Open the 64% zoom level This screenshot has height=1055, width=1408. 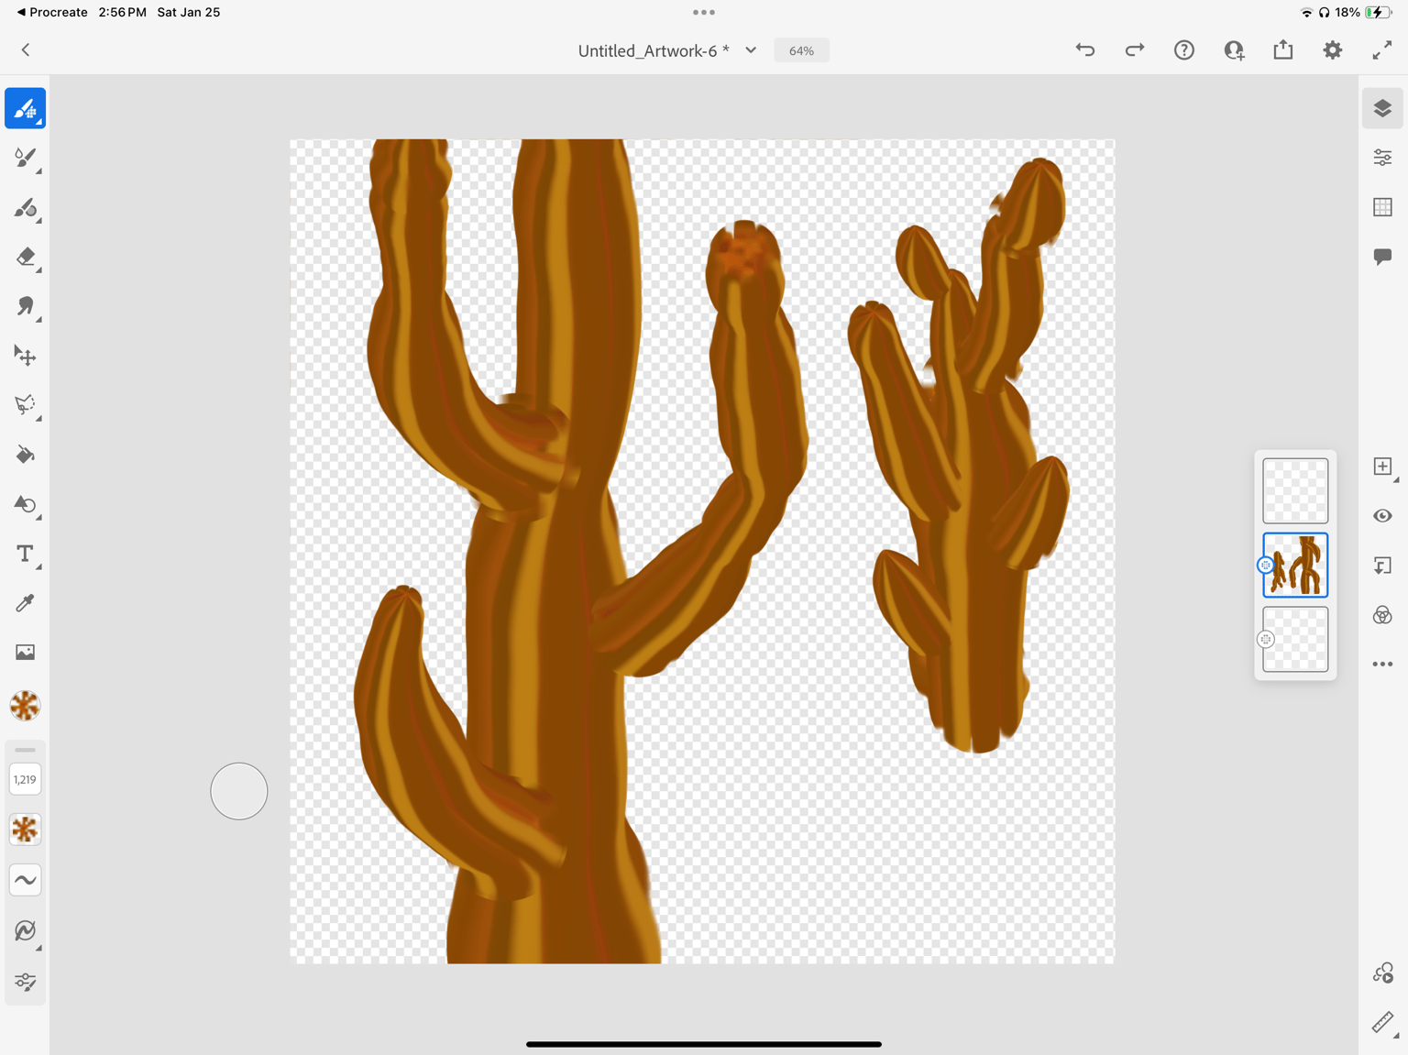pos(801,50)
